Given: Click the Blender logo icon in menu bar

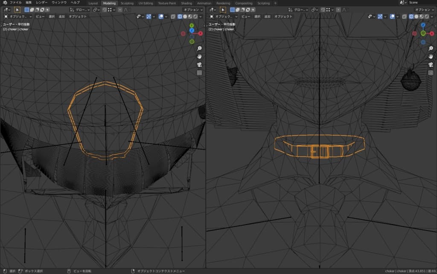Looking at the screenshot, I should click(4, 3).
